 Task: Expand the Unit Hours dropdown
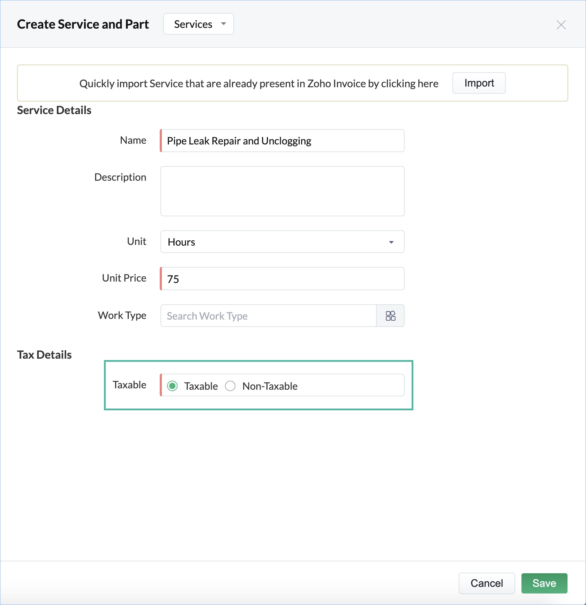point(282,241)
